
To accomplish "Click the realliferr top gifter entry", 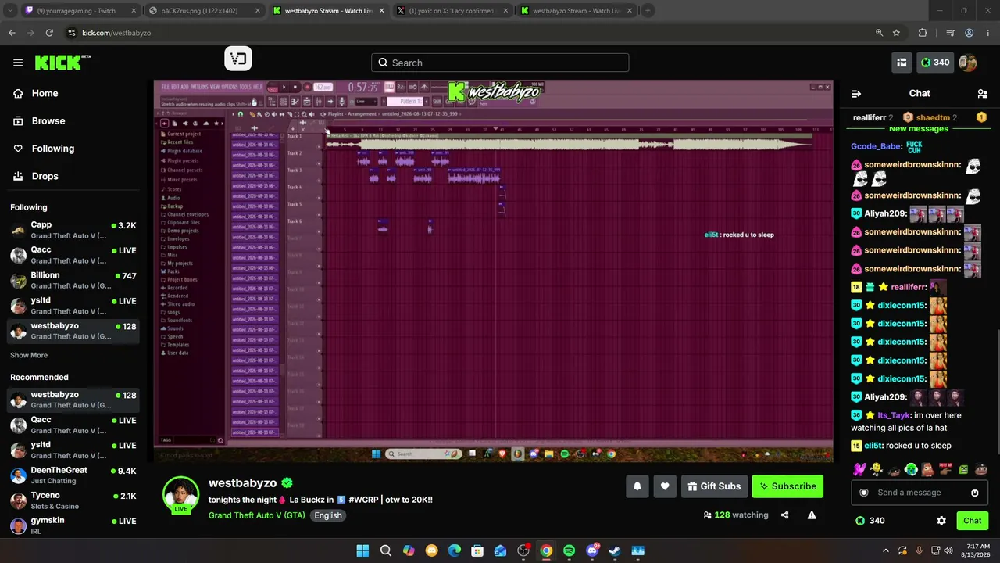I will pyautogui.click(x=873, y=117).
